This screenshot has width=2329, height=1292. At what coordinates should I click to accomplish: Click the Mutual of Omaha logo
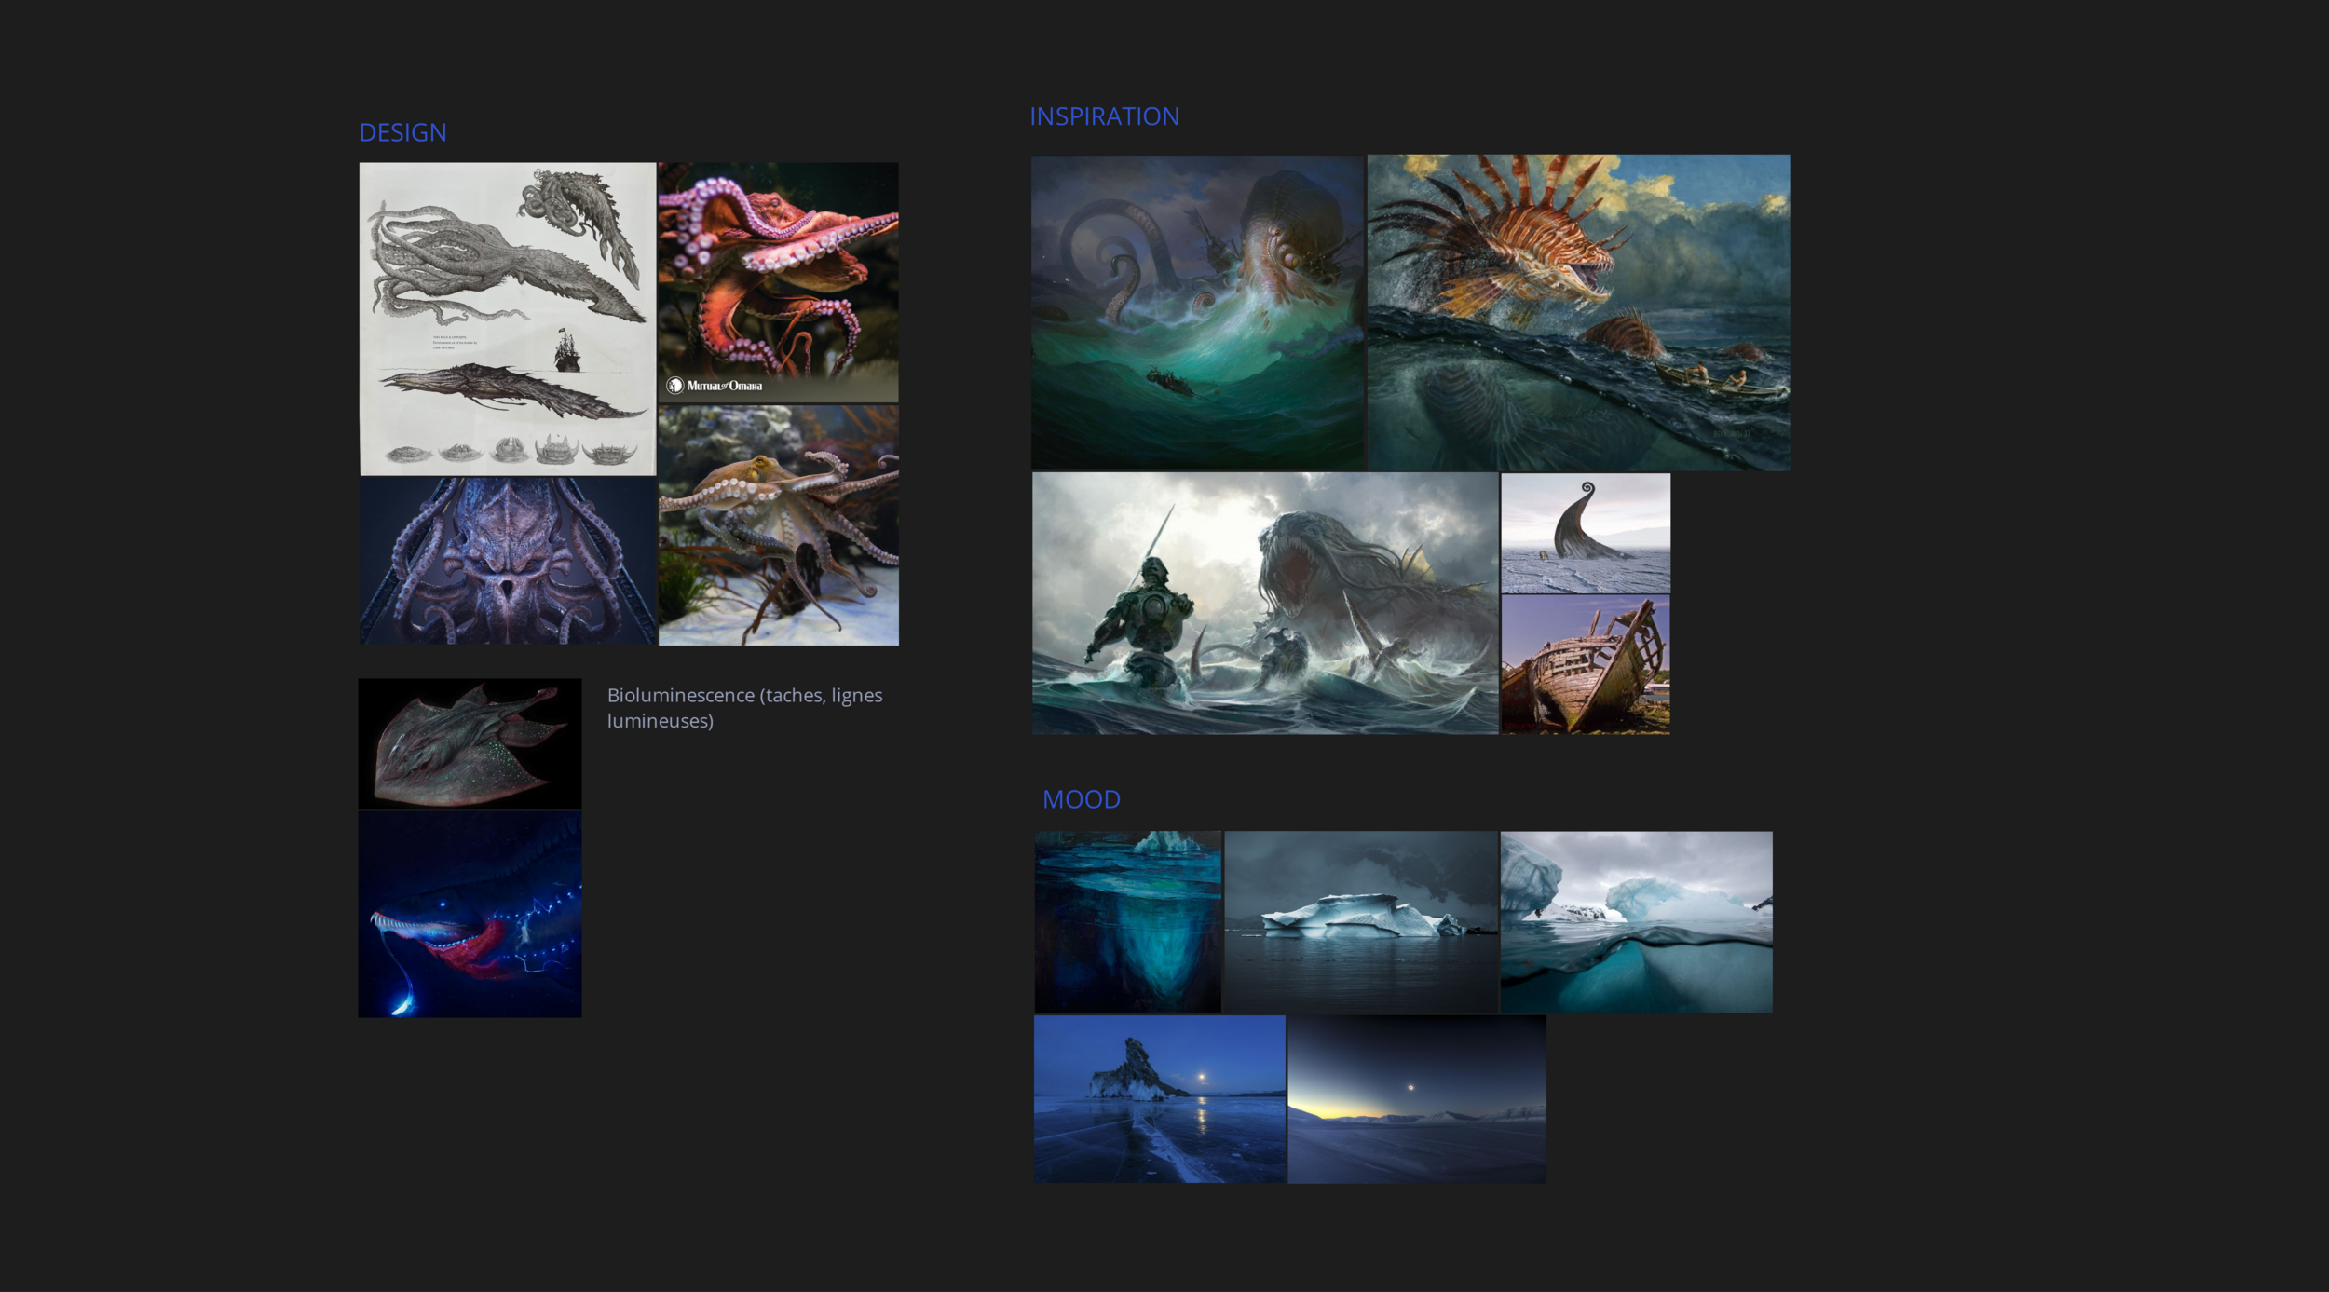(x=715, y=386)
